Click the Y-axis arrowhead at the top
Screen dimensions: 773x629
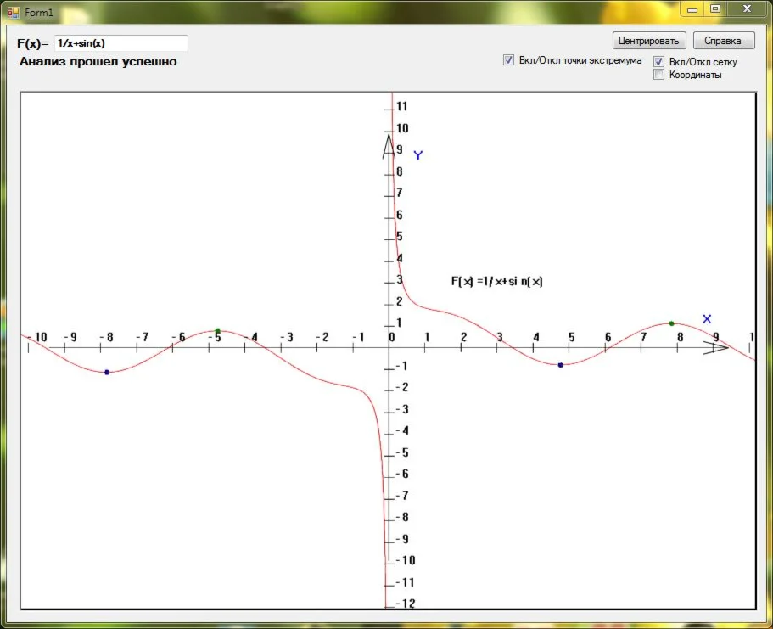coord(388,144)
